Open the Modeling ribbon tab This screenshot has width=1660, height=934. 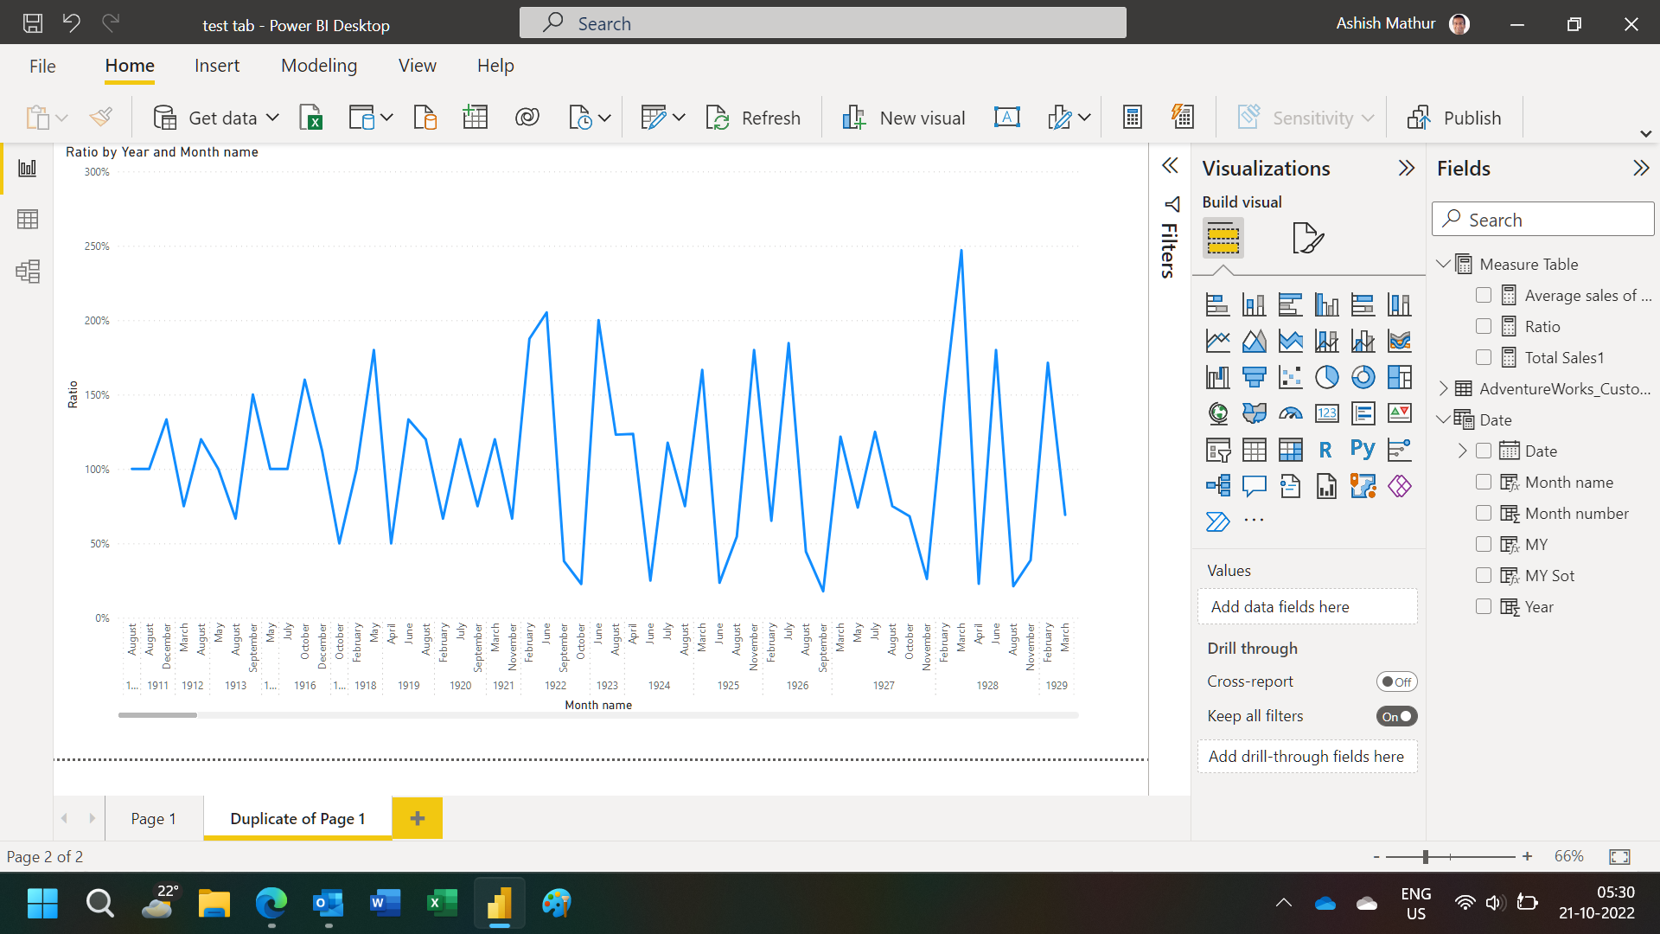point(319,66)
